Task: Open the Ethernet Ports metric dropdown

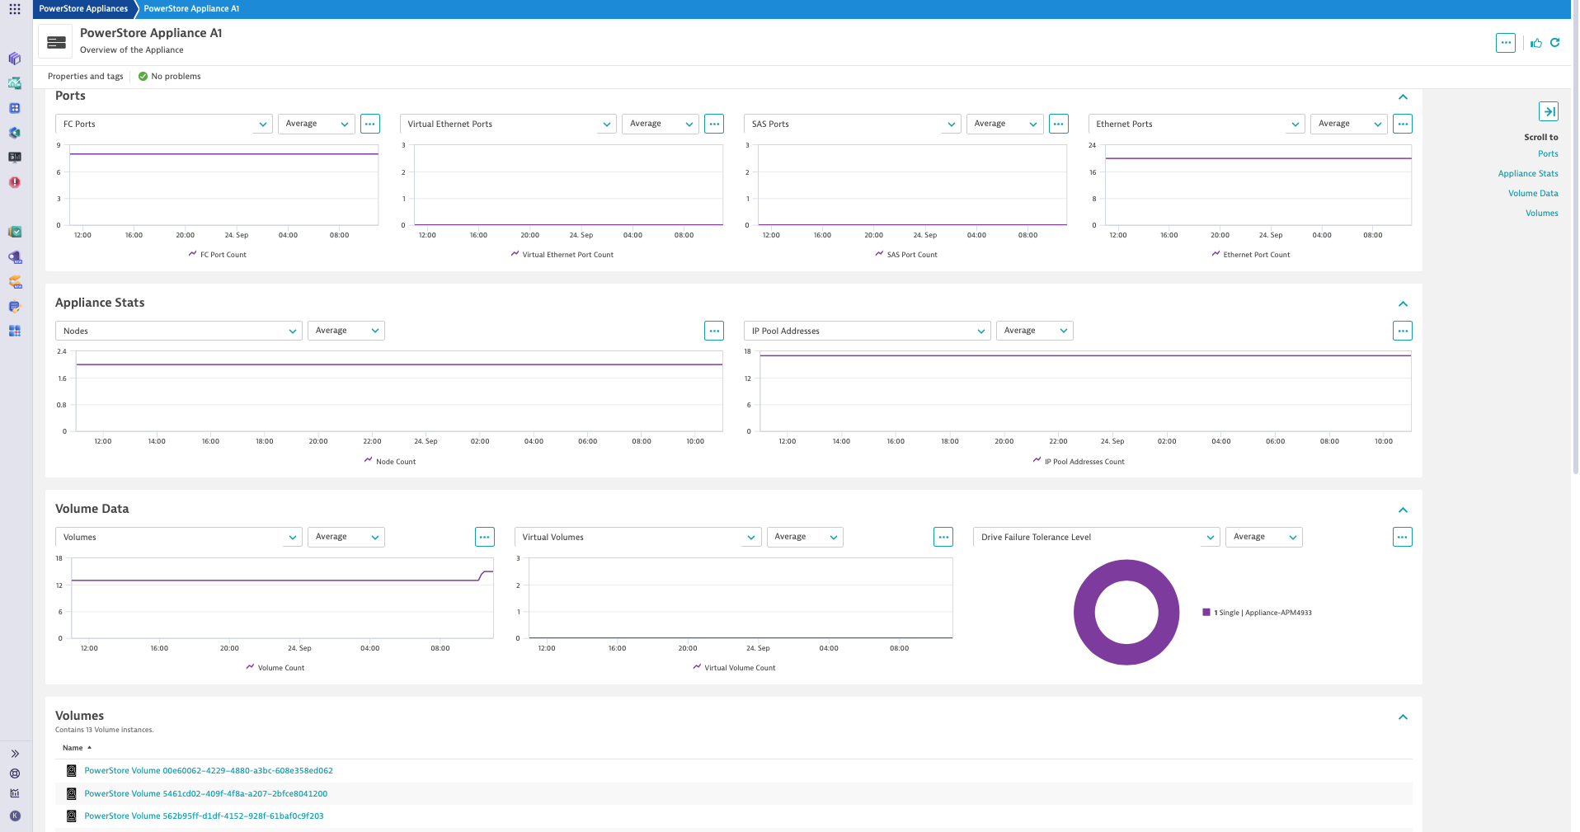Action: (x=1197, y=124)
